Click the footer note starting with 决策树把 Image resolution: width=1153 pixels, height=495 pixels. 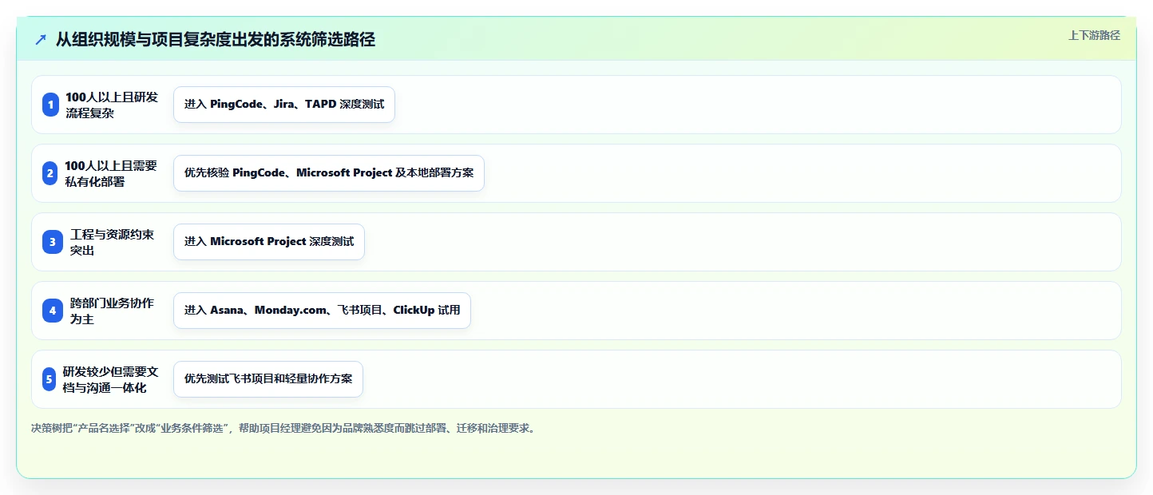pos(283,428)
